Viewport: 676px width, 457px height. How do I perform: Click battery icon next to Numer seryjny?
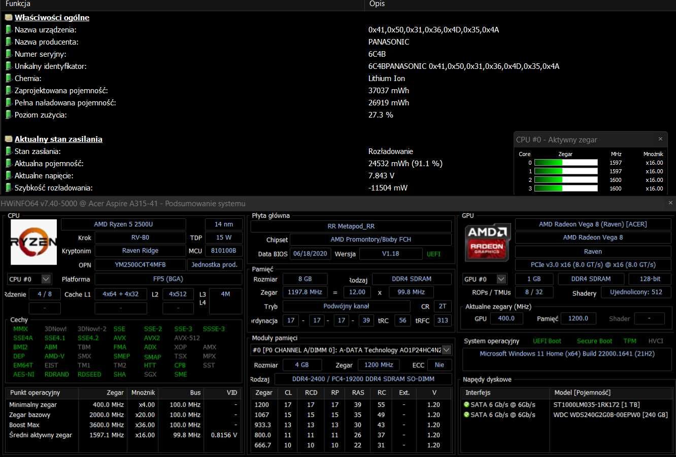point(9,54)
